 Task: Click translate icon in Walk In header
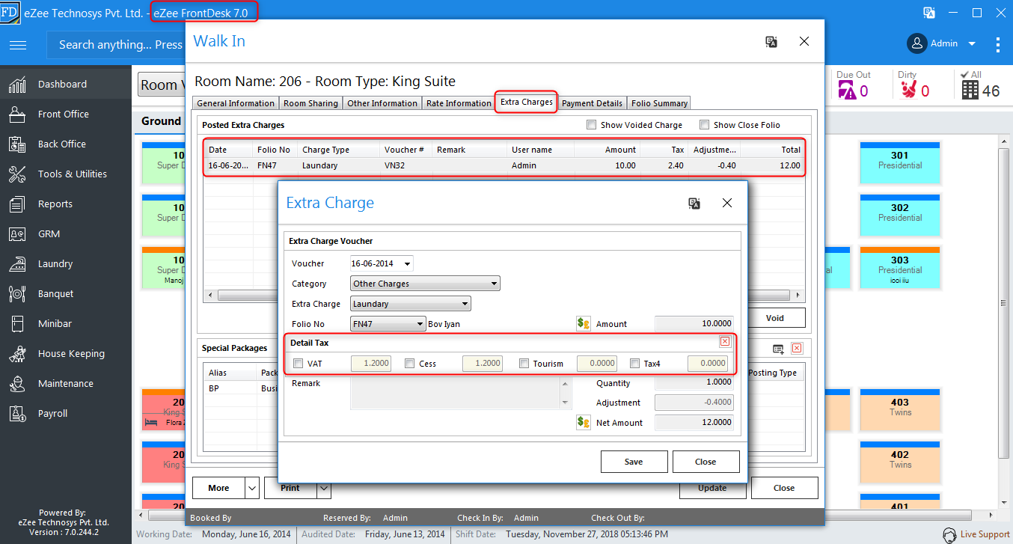pos(771,42)
